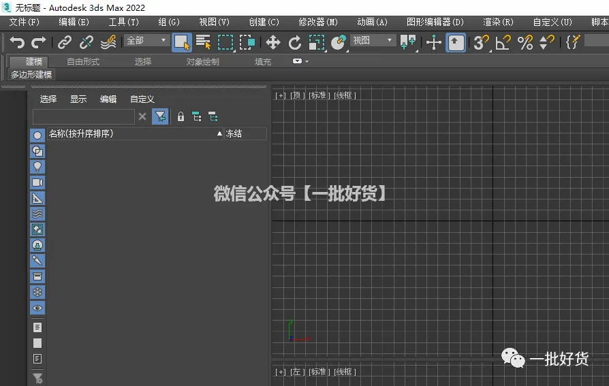Image resolution: width=609 pixels, height=386 pixels.
Task: Open the 组(G) menu
Action: point(169,22)
